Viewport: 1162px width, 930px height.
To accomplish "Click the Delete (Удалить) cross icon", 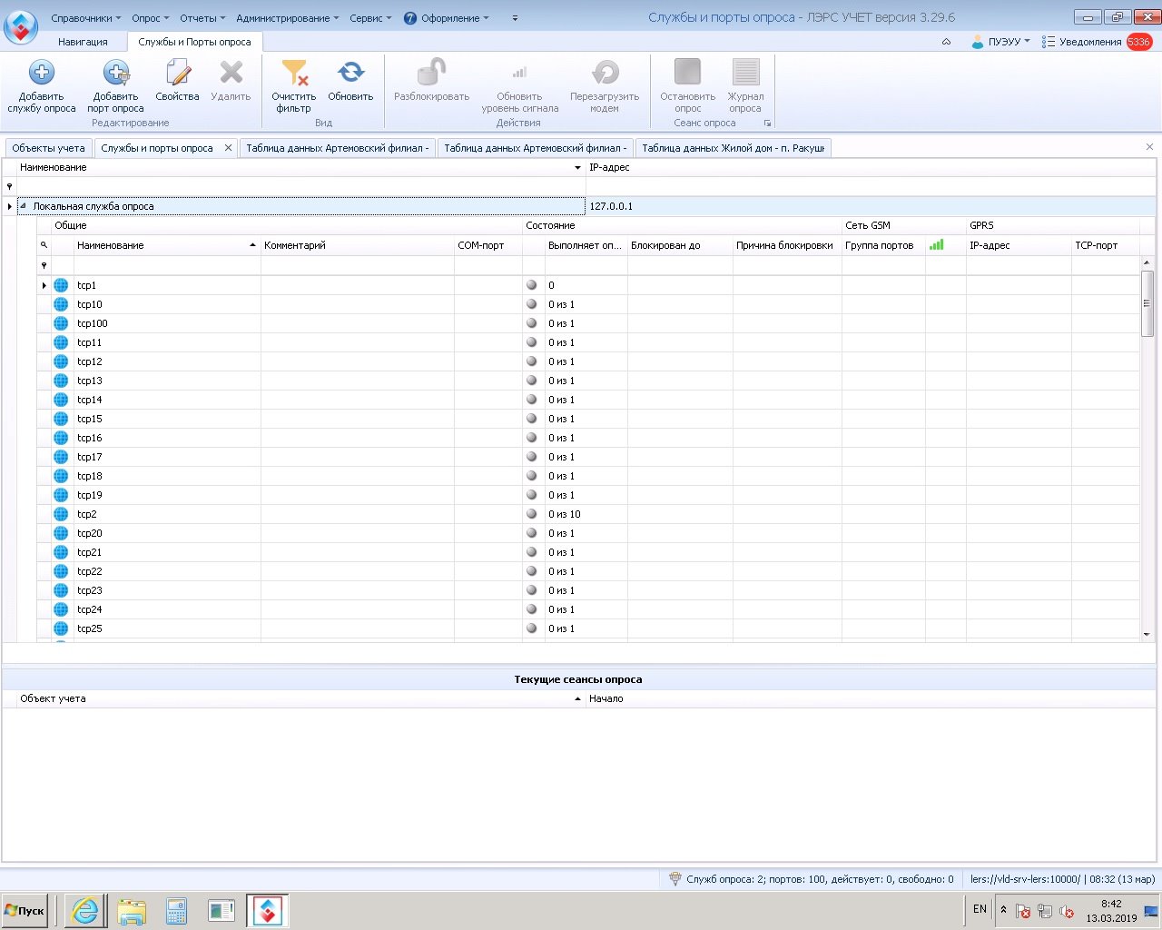I will (231, 73).
